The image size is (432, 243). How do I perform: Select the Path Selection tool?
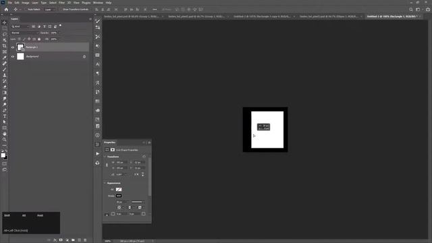pos(5,122)
